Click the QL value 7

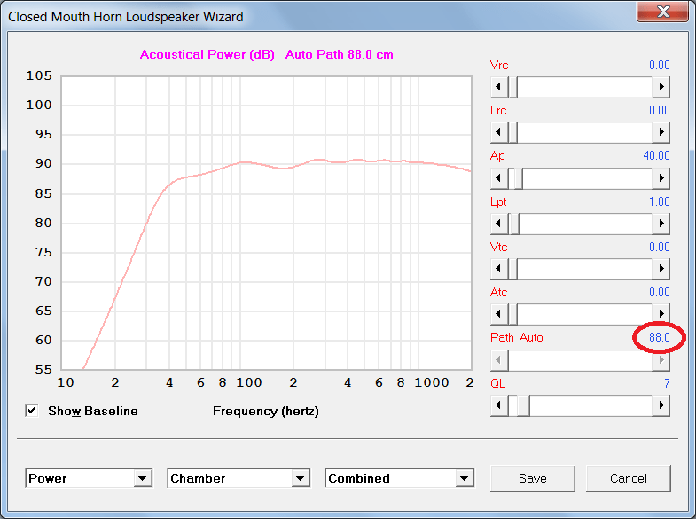tap(667, 383)
